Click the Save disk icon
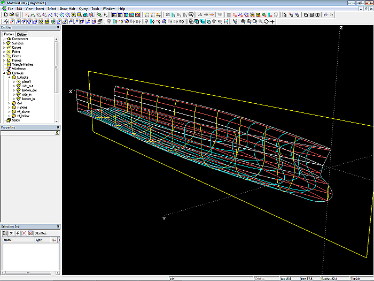374x281 pixels. [x=17, y=15]
